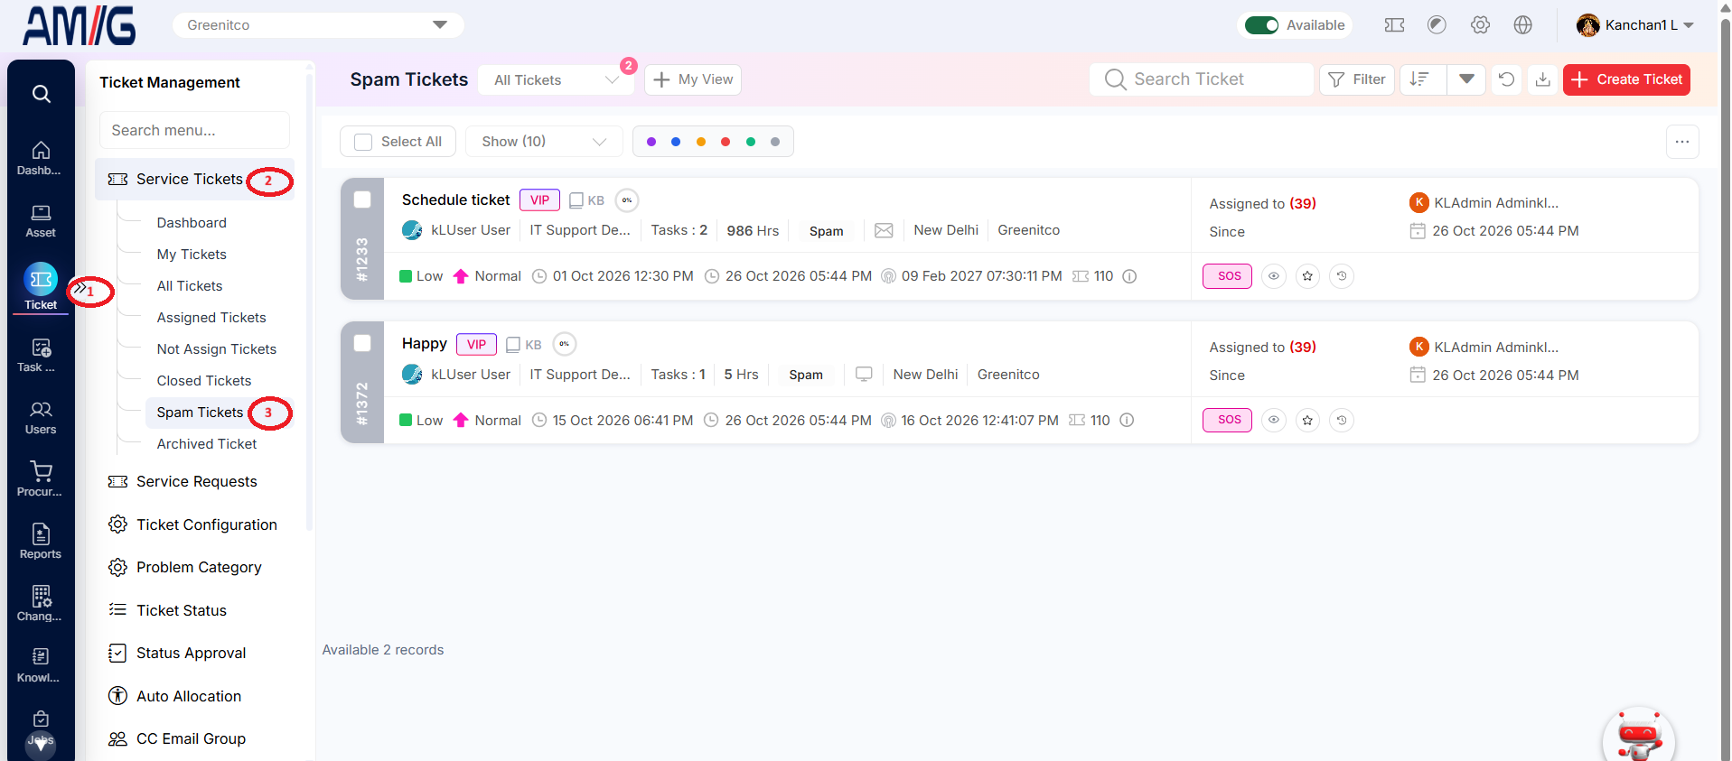The image size is (1732, 761).
Task: Open the settings gear in header
Action: click(x=1480, y=25)
